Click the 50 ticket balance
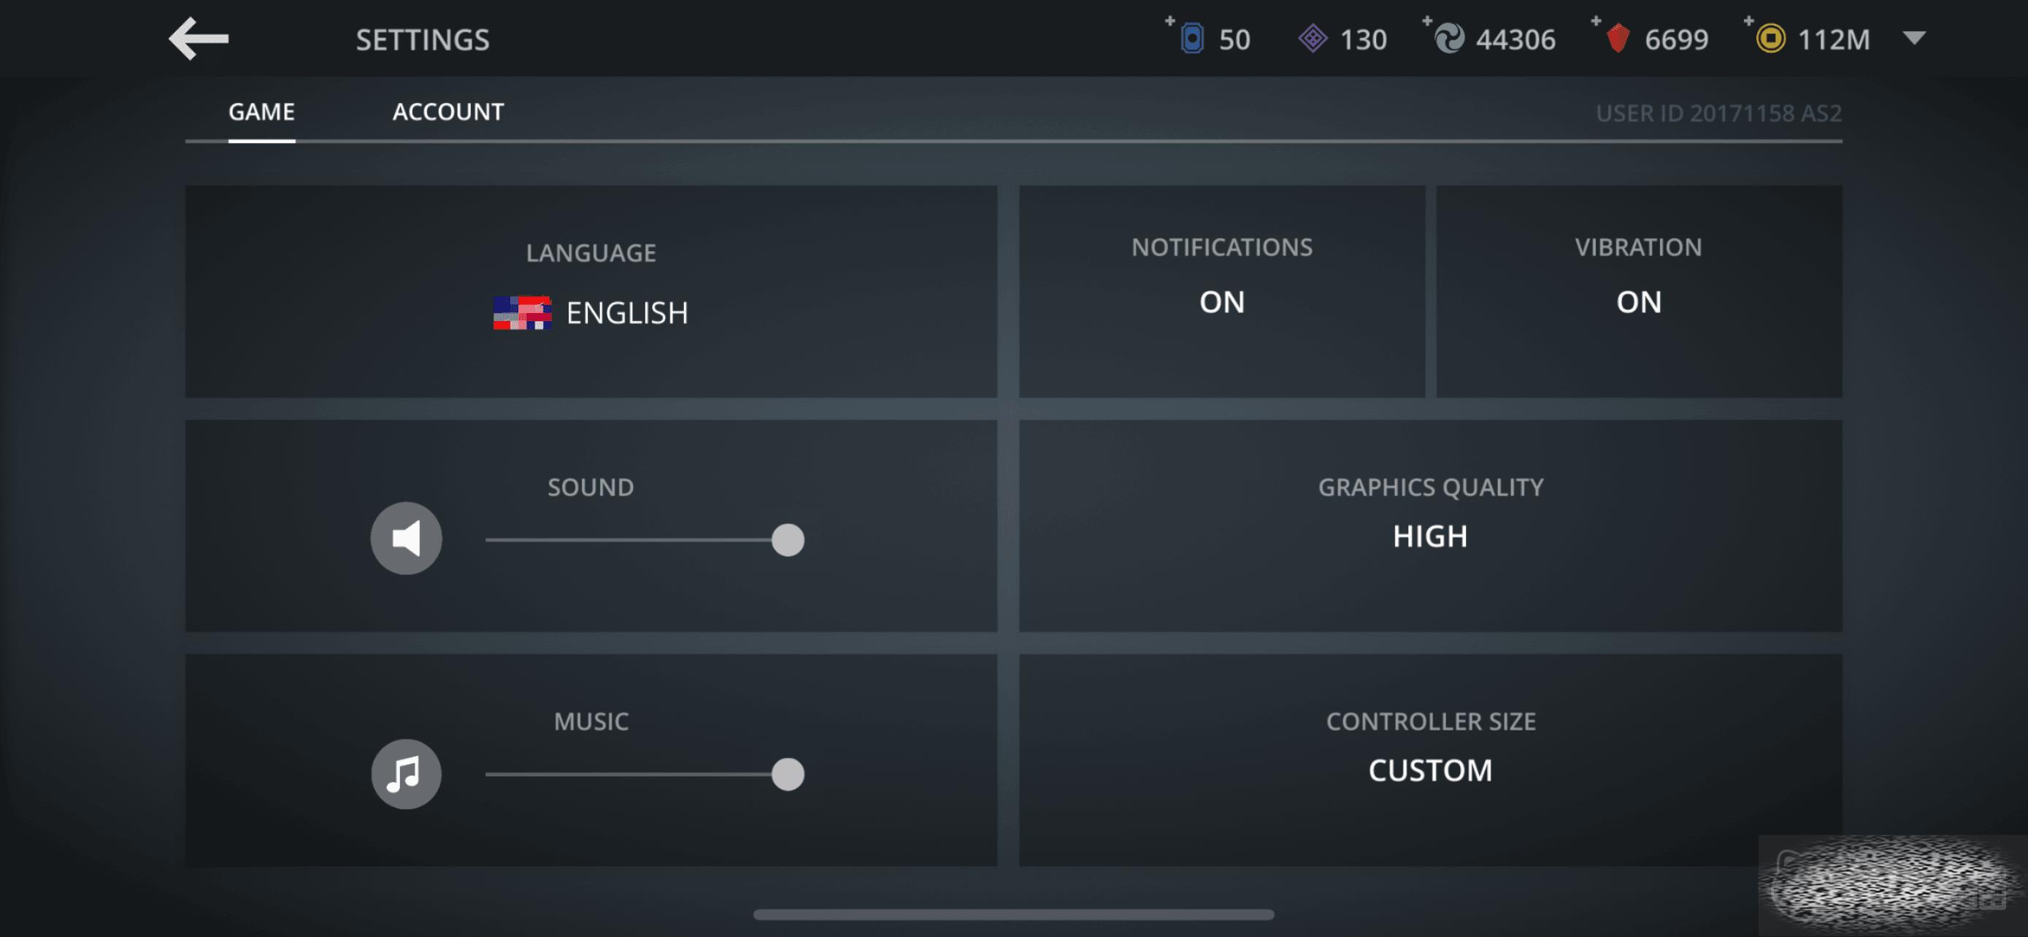This screenshot has height=937, width=2028. tap(1234, 39)
